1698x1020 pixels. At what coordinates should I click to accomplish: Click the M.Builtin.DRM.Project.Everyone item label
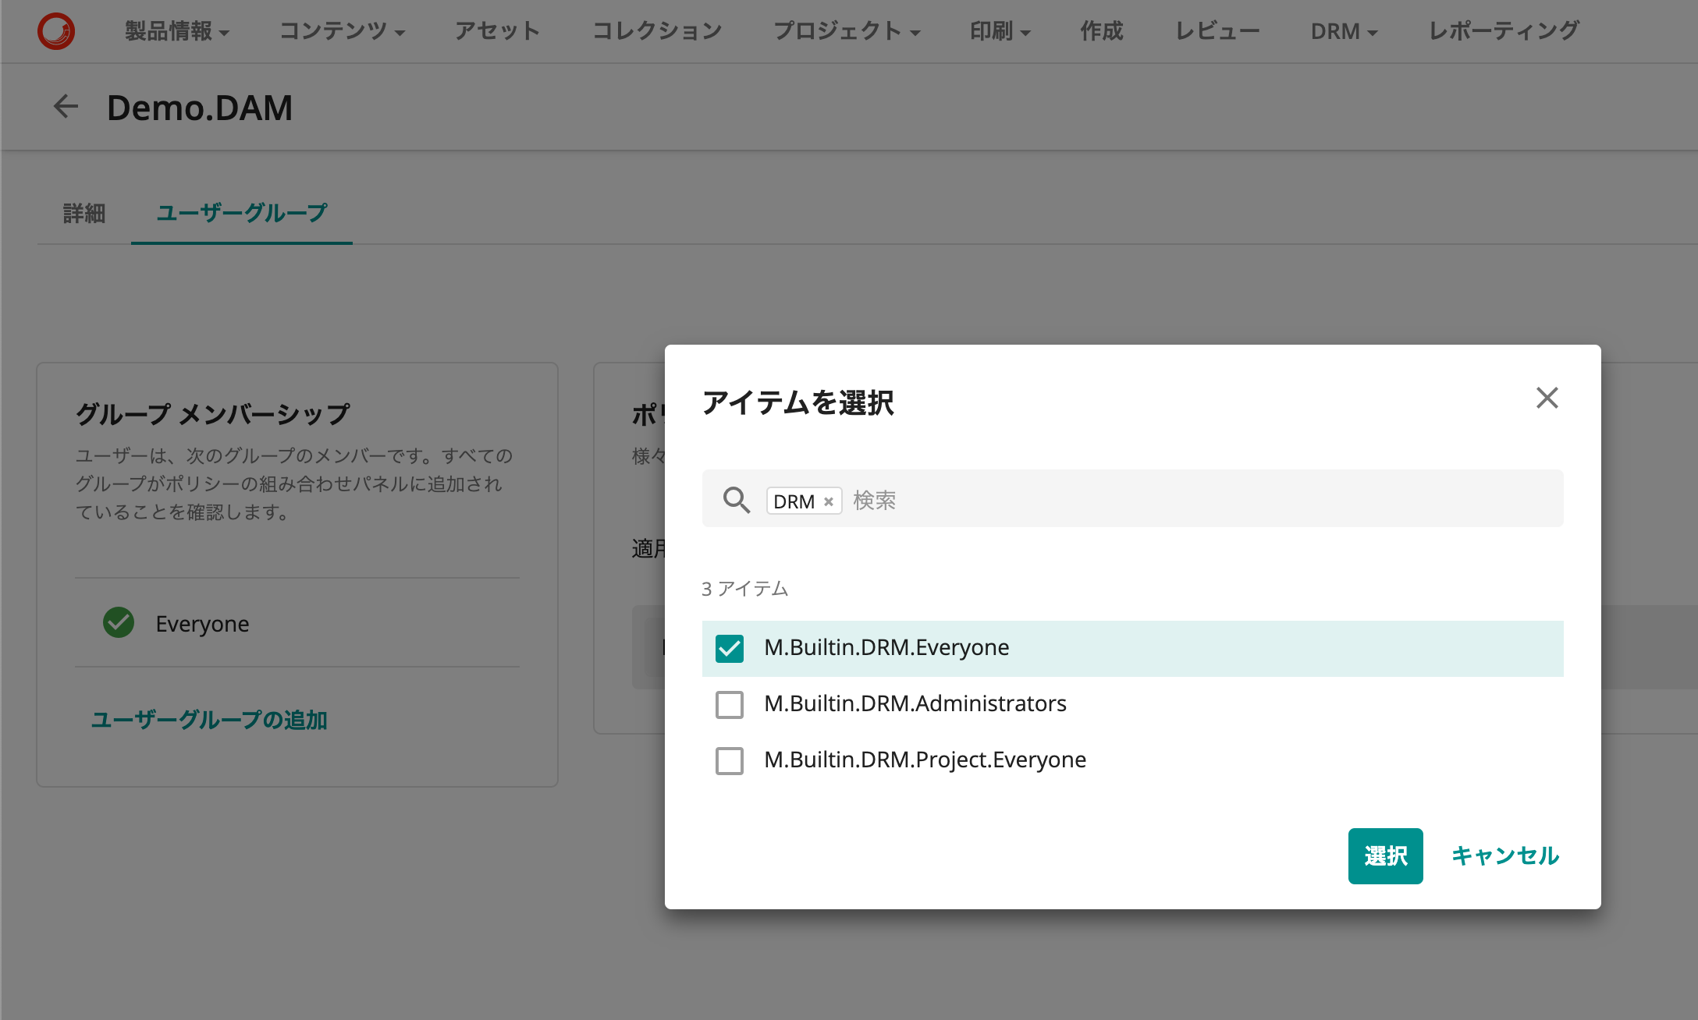click(x=925, y=760)
